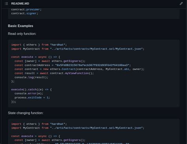Click the 'new ethers.Contract(...)' code line
This screenshot has width=187, height=144.
(x=79, y=69)
